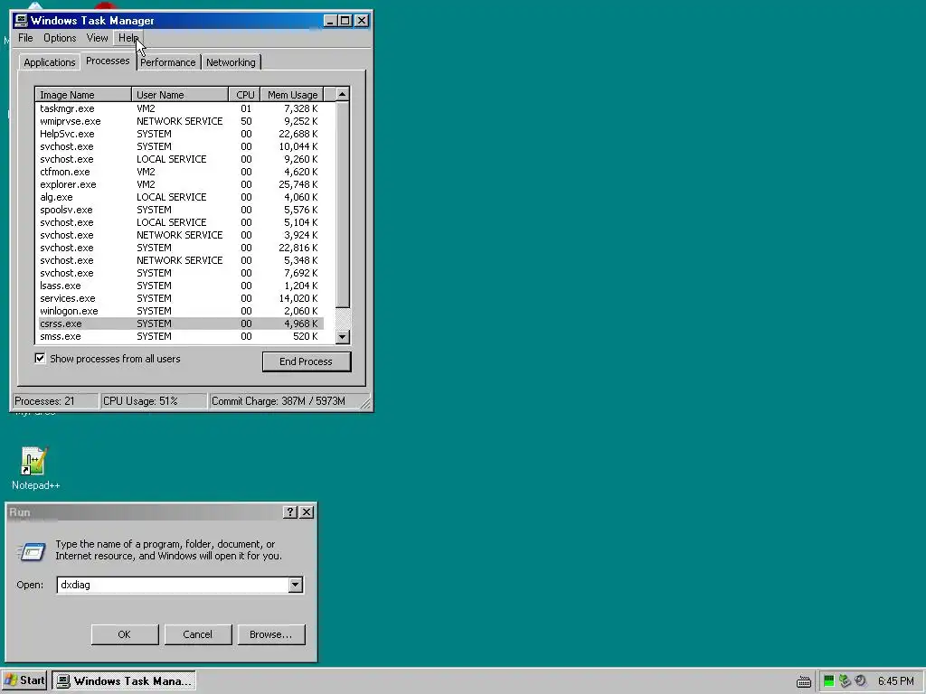Minimize the Task Manager window
926x694 pixels.
click(331, 21)
